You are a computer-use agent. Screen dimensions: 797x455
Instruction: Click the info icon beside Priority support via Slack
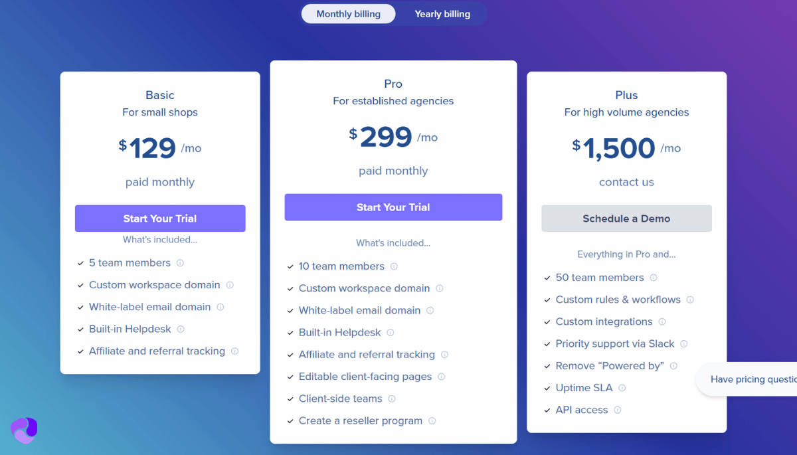(x=683, y=344)
